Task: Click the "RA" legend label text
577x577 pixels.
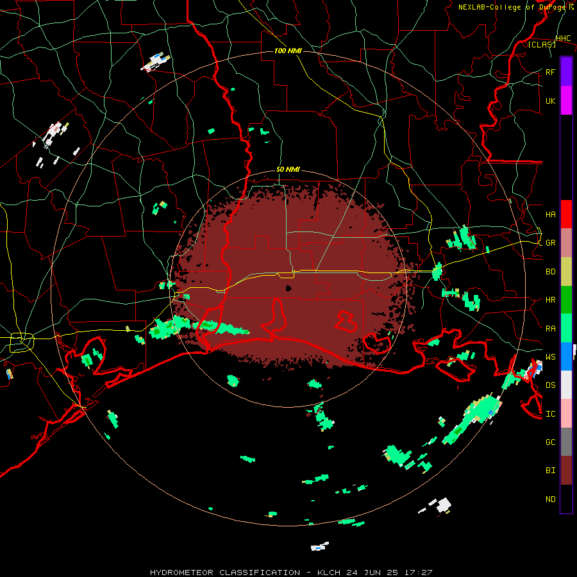Action: click(550, 328)
